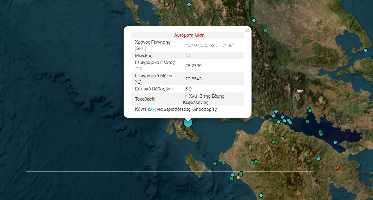This screenshot has height=200, width=373.
Task: Click the red Αυτόματη λύση header
Action: (x=189, y=35)
